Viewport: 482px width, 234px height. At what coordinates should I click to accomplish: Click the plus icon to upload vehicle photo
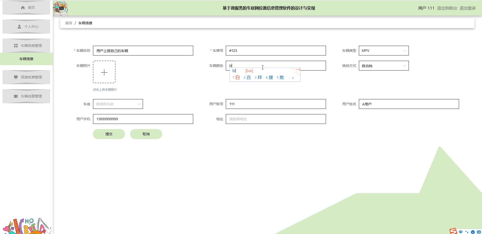tap(104, 72)
